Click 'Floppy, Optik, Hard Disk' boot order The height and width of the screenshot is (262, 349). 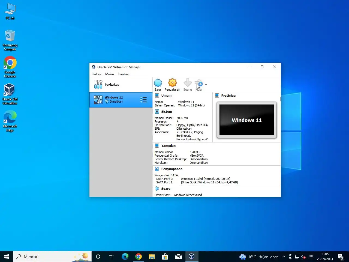pos(192,125)
